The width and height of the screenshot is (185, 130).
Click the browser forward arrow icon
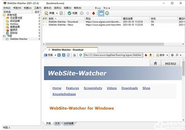coord(64,55)
